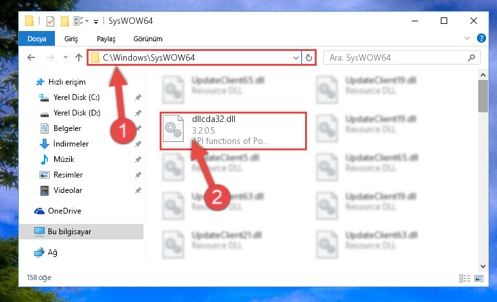
Task: Click the search magnifier icon
Action: click(x=471, y=57)
